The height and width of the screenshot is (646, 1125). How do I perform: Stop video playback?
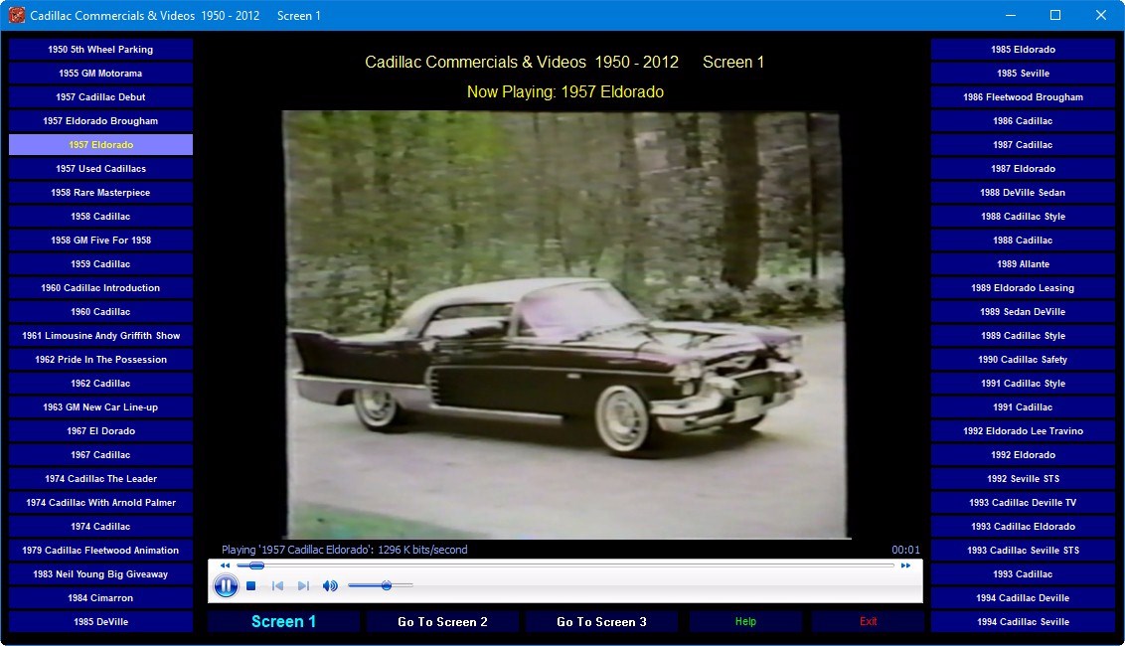pyautogui.click(x=251, y=585)
